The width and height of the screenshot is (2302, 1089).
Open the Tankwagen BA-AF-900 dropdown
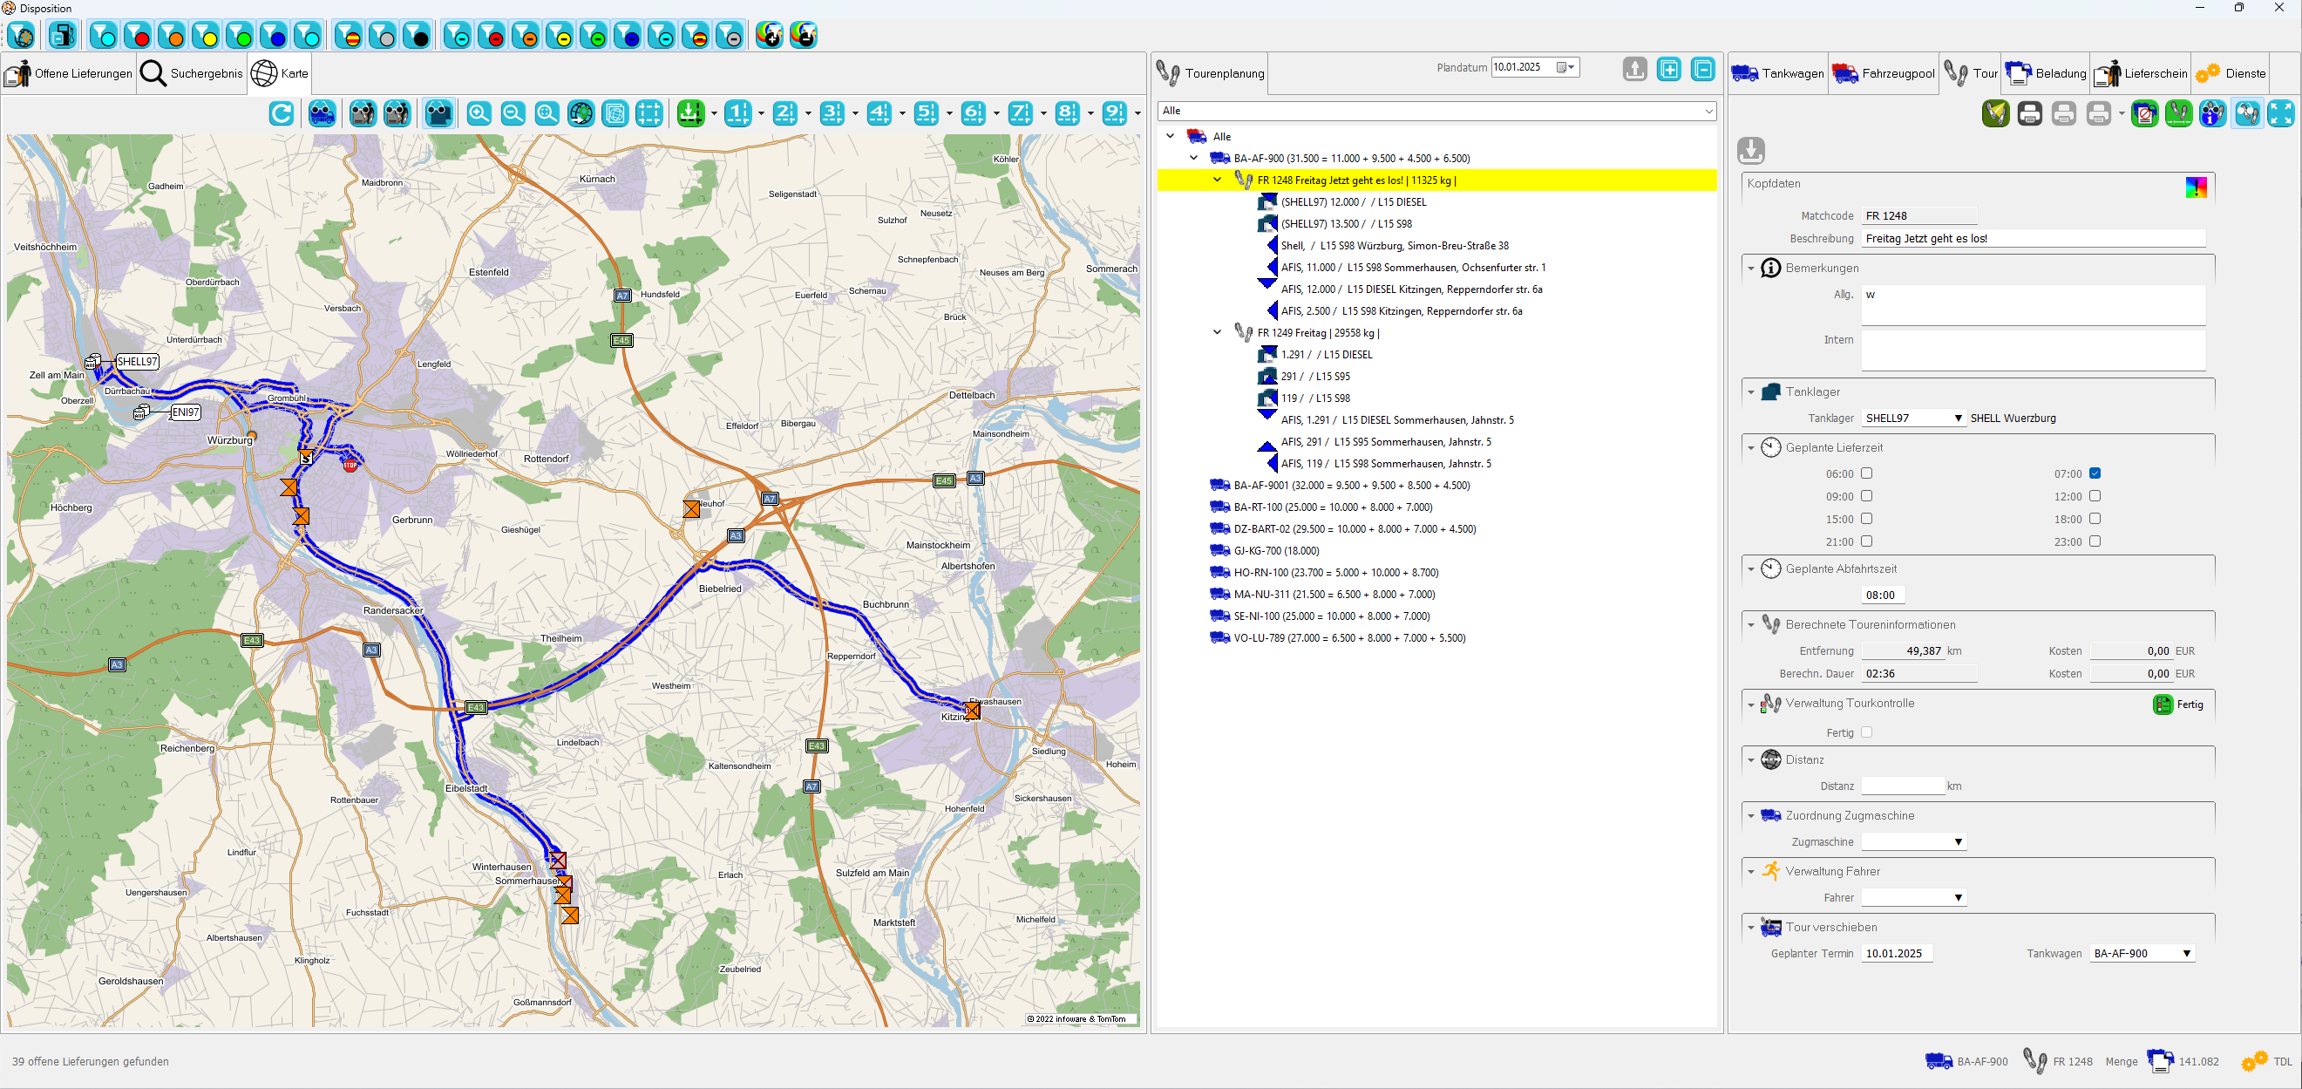coord(2186,954)
